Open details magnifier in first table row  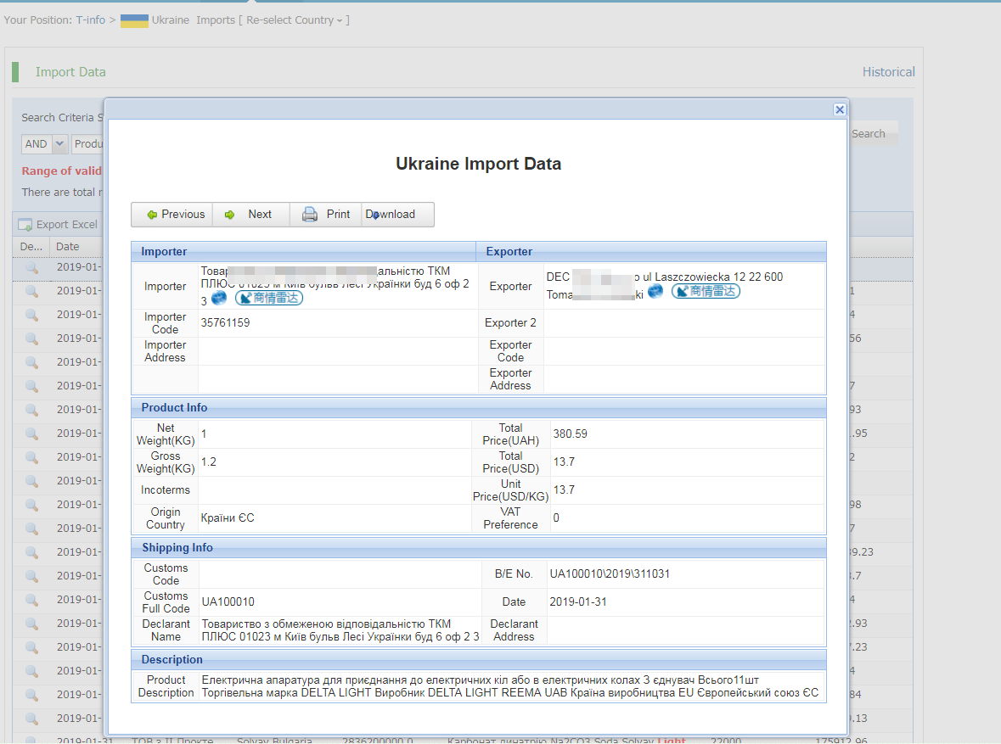pos(31,267)
